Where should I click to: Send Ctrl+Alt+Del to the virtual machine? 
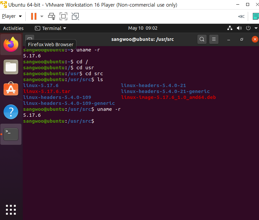(51, 16)
